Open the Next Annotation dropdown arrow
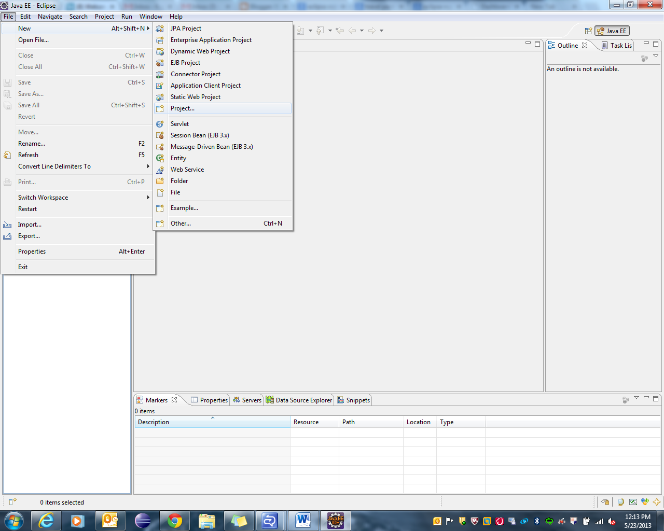Viewport: 664px width, 531px height. coord(310,31)
